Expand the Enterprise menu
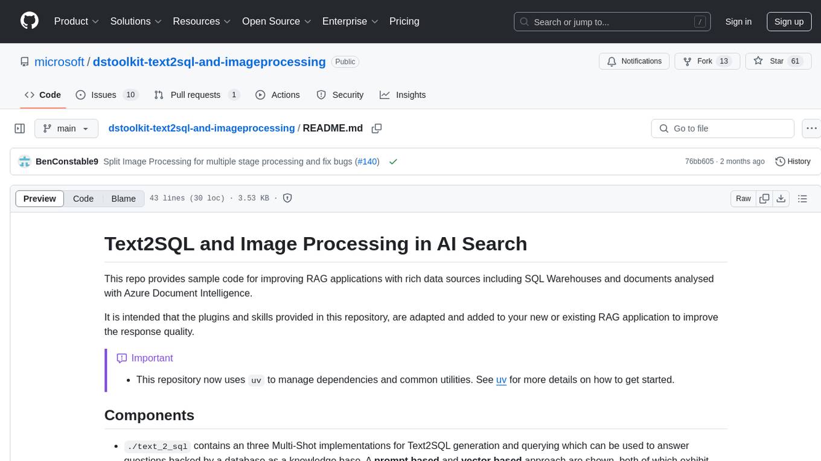 350,21
